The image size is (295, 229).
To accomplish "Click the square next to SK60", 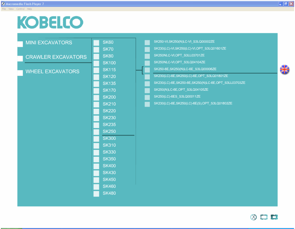I will point(96,43).
